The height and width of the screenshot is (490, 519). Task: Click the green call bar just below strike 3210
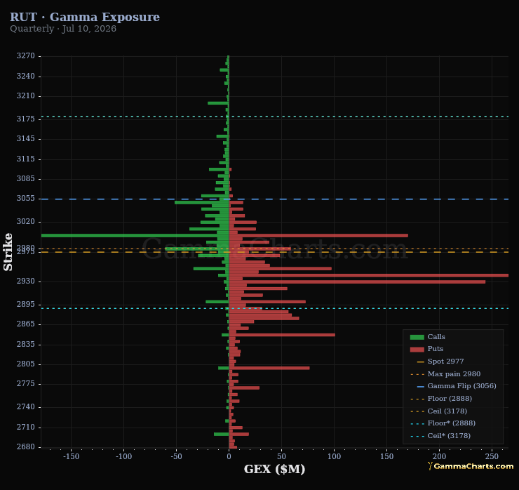click(x=218, y=103)
